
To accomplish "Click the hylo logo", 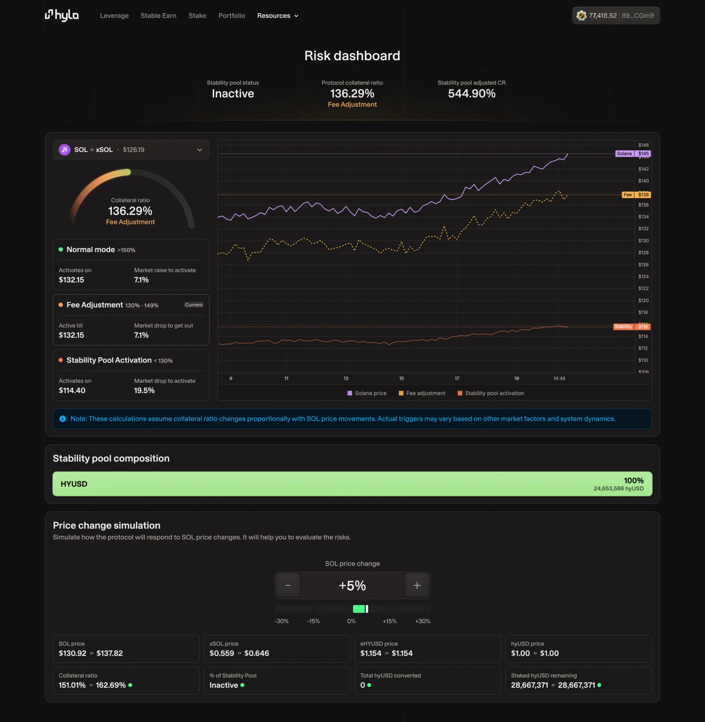I will tap(62, 15).
